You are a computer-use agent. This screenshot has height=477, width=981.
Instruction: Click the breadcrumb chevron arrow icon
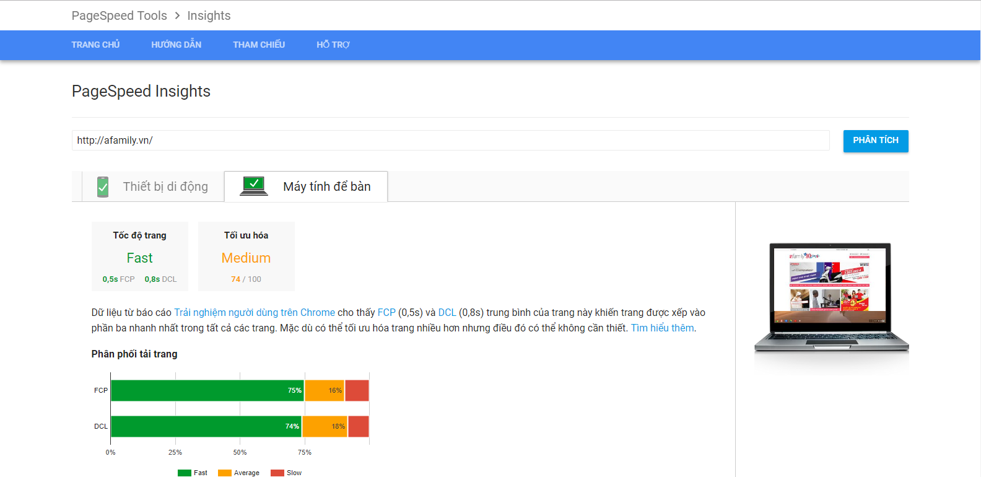click(177, 15)
